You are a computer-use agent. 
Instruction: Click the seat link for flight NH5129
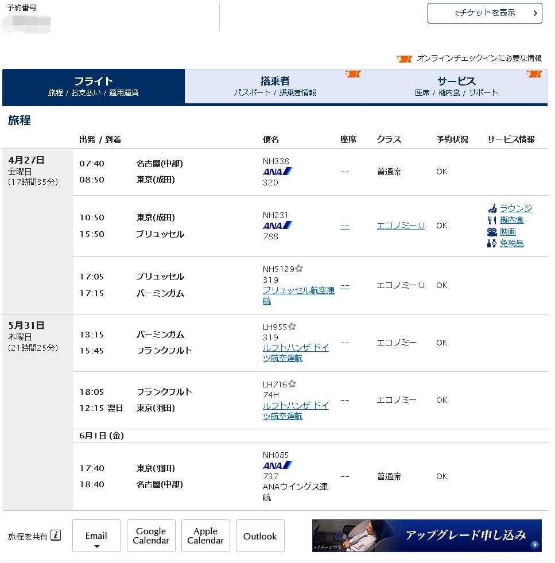[x=344, y=286]
